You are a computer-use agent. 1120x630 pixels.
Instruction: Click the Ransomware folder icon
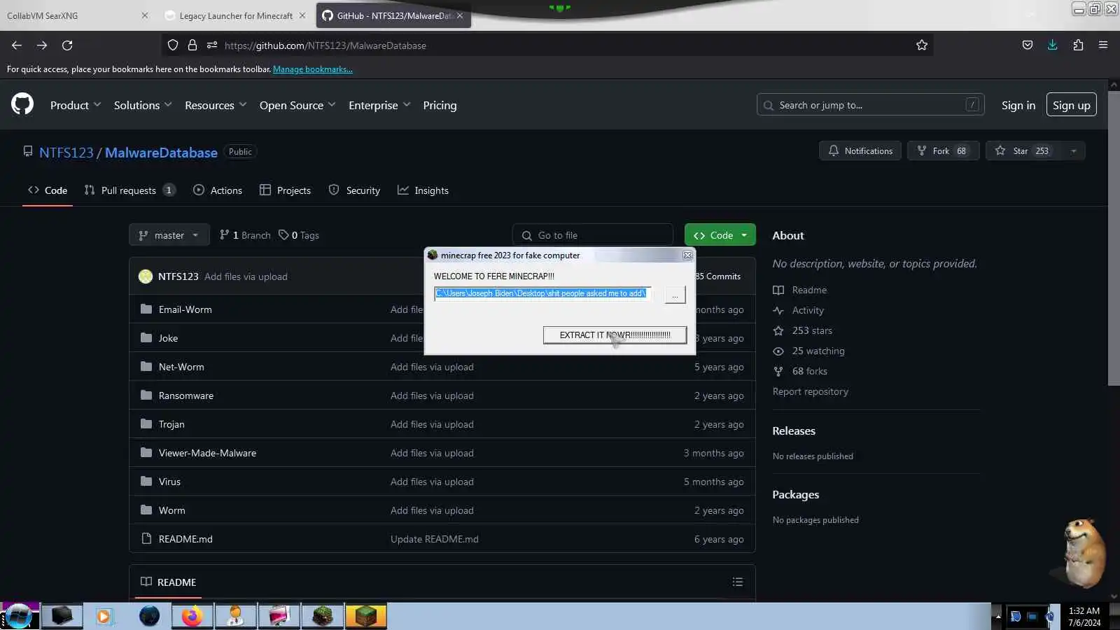(x=146, y=395)
